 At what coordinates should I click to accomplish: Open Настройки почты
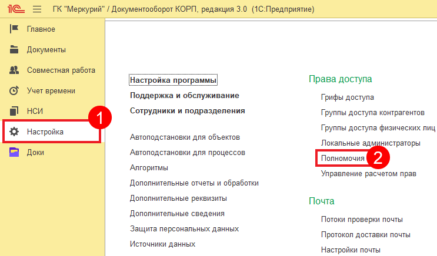click(x=351, y=250)
